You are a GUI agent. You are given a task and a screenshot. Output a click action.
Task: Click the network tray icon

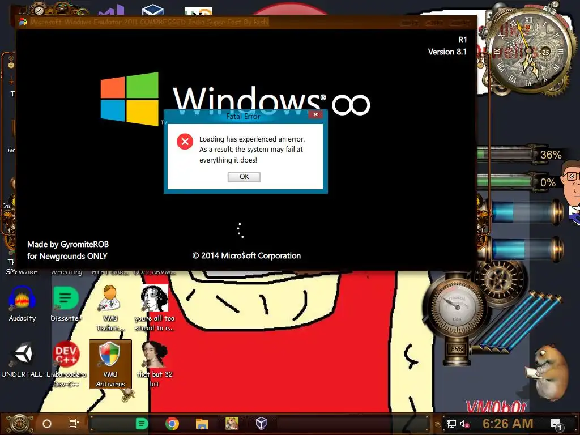pos(451,424)
